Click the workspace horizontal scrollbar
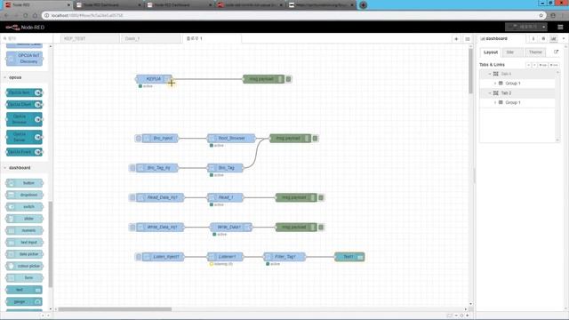 (115, 309)
